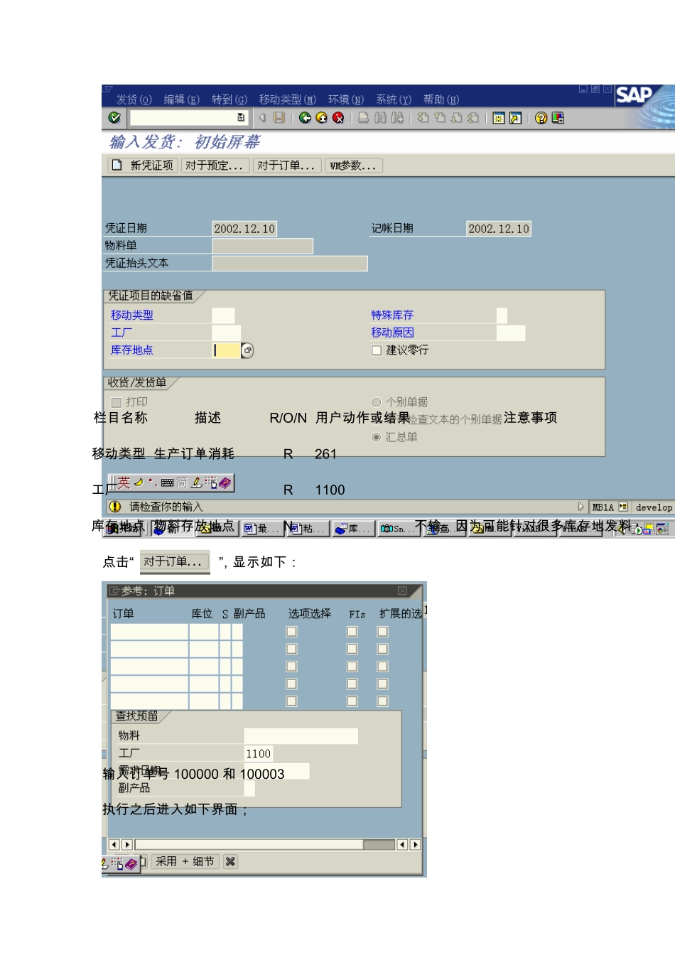Click the 物料 field in 查找预留

tap(301, 736)
